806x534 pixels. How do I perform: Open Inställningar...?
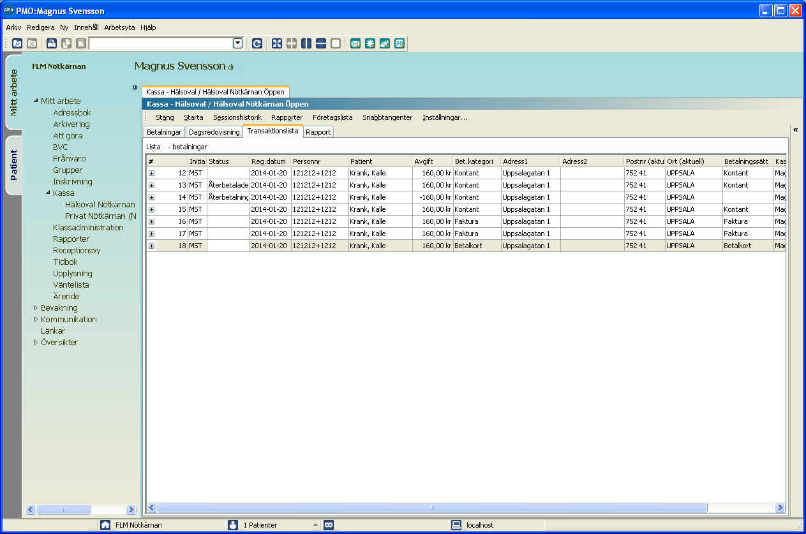pyautogui.click(x=445, y=117)
